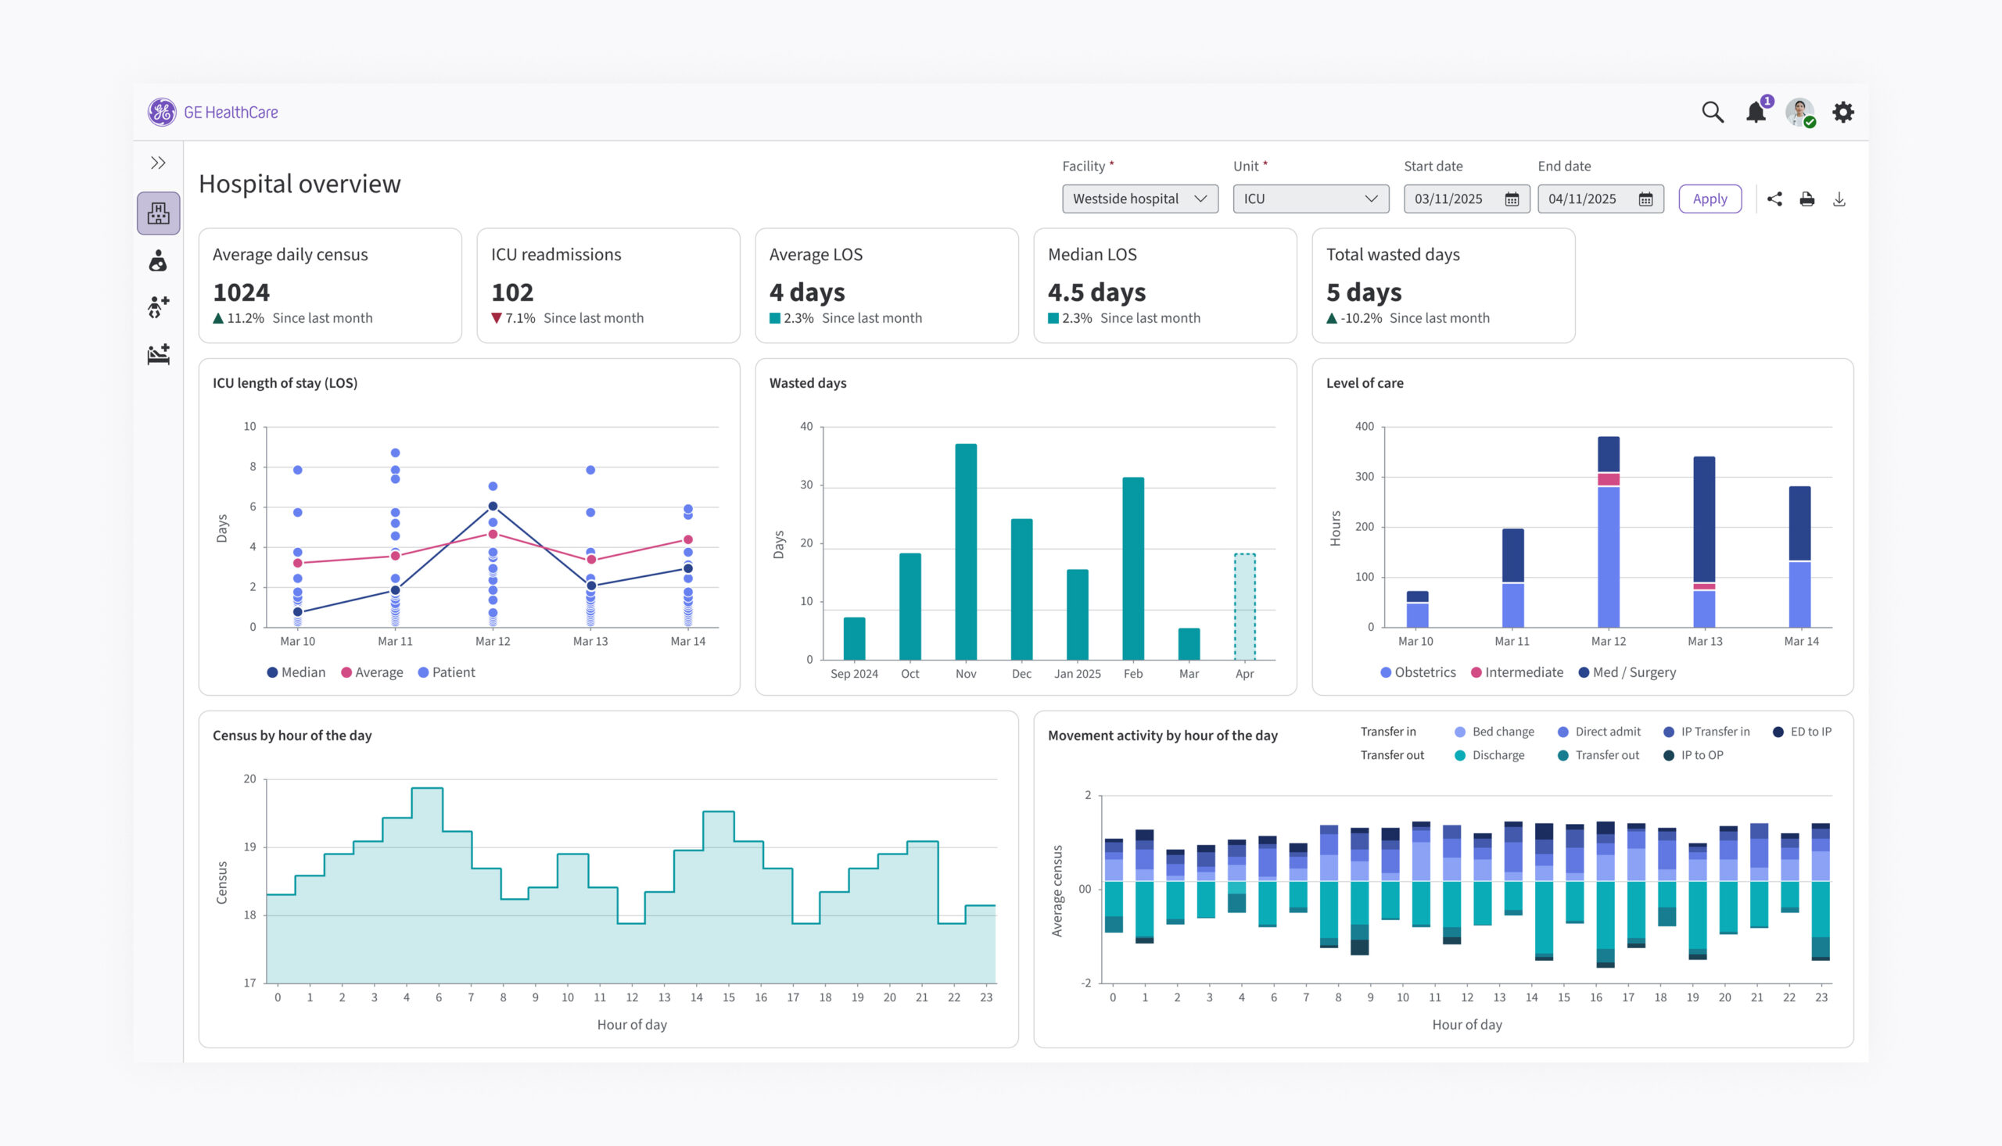Select the hospital overview sidebar icon
This screenshot has height=1146, width=2002.
click(158, 213)
